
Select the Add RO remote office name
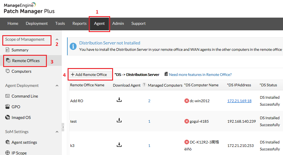77,101
